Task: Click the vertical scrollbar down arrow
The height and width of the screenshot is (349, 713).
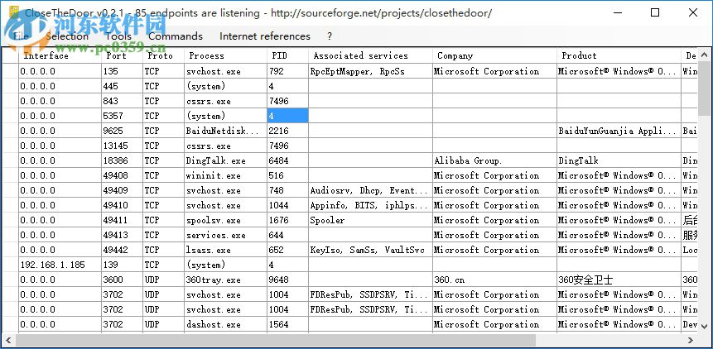Action: 705,326
